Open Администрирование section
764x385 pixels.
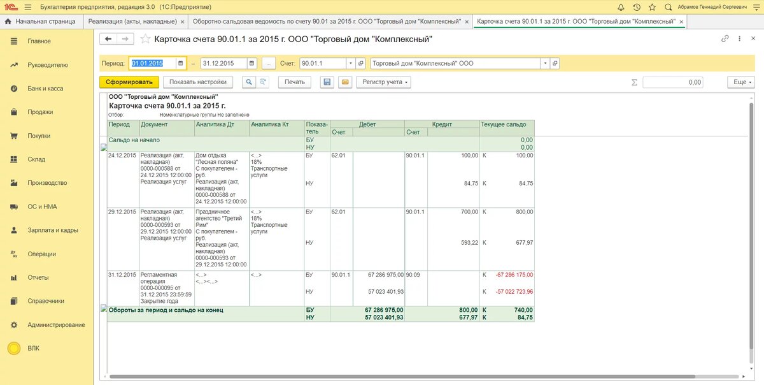click(x=56, y=324)
